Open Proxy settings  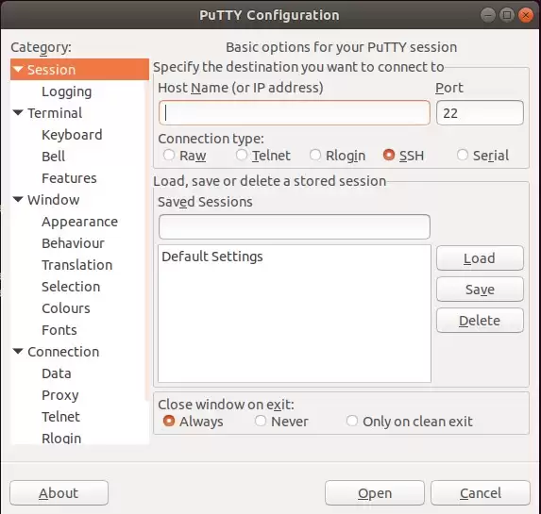click(60, 396)
